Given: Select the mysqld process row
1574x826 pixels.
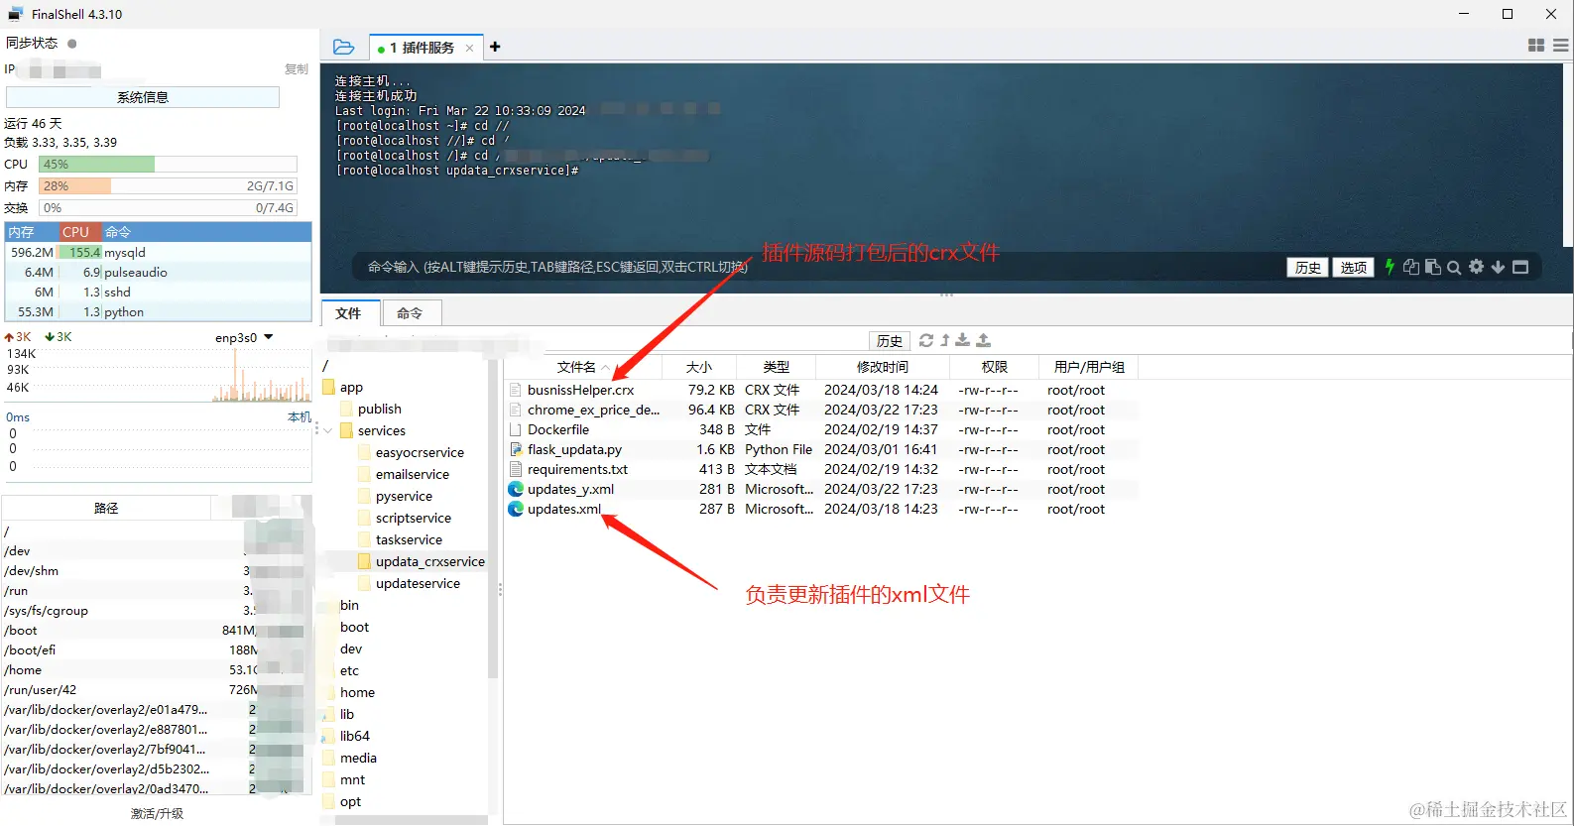Looking at the screenshot, I should 159,252.
